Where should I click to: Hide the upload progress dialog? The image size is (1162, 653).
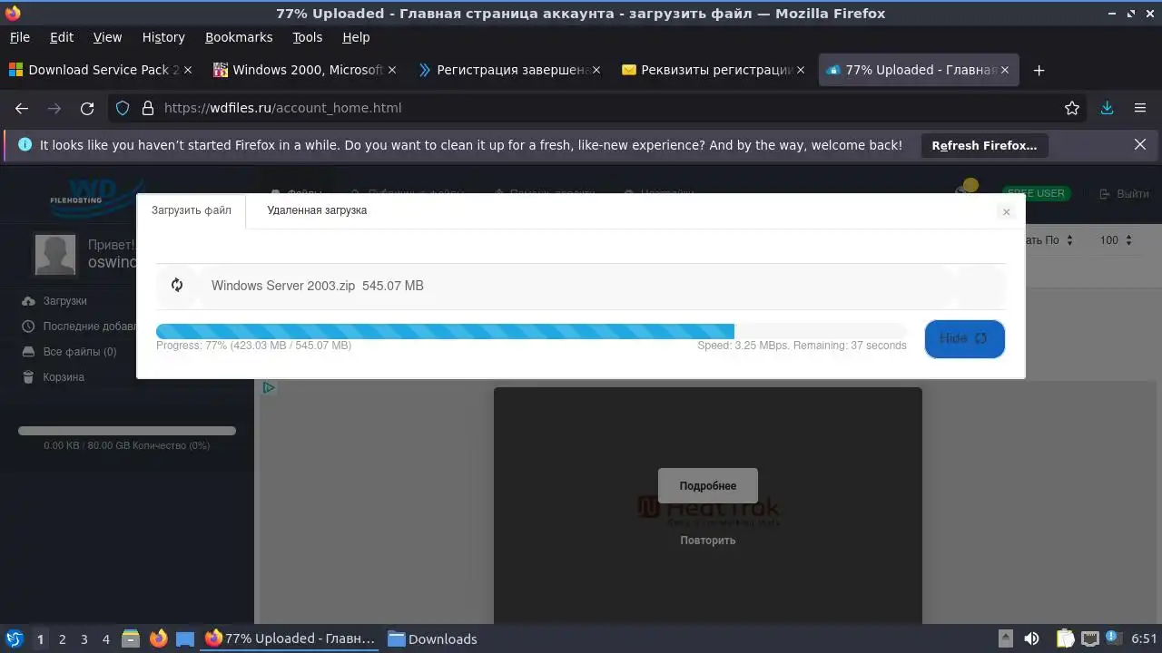pyautogui.click(x=964, y=338)
